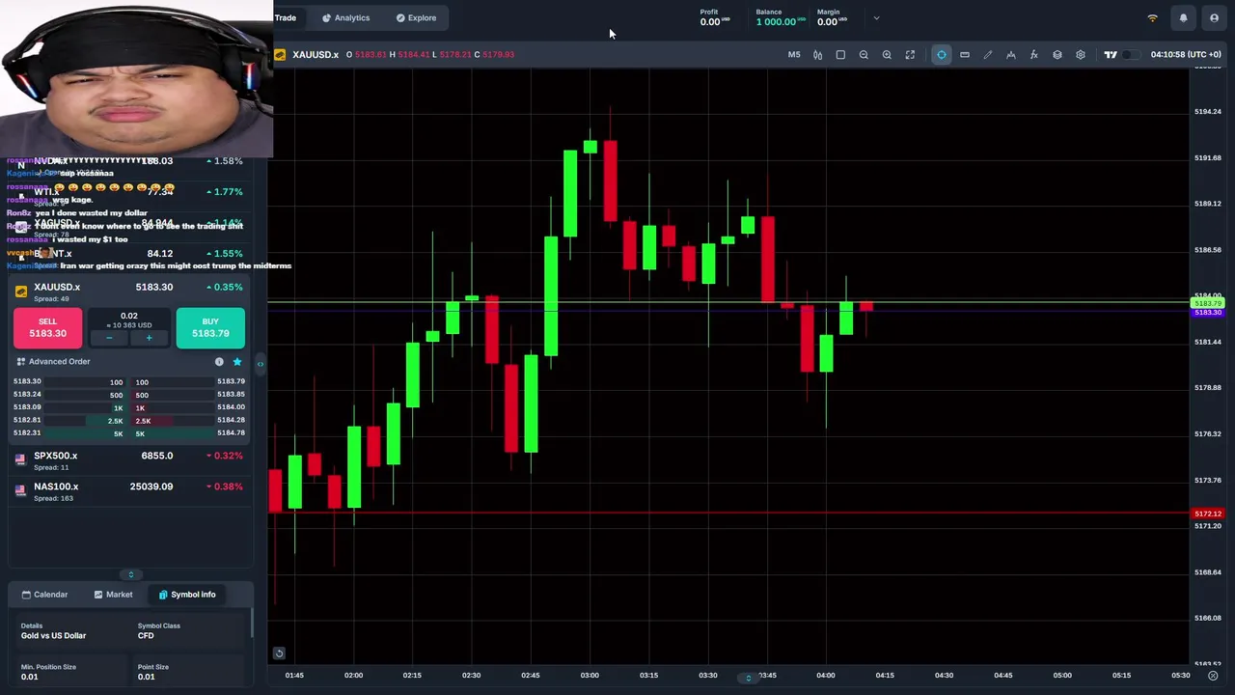Click the square chart layout icon
1235x695 pixels.
click(840, 55)
